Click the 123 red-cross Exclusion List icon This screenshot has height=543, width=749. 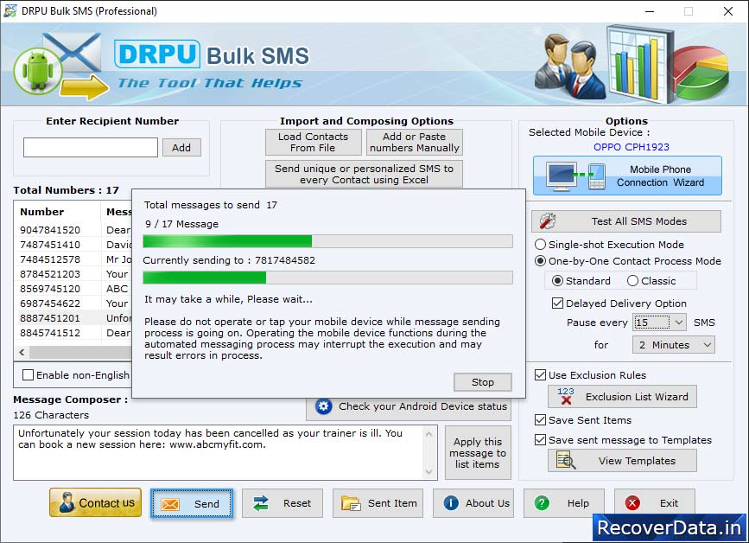[566, 396]
